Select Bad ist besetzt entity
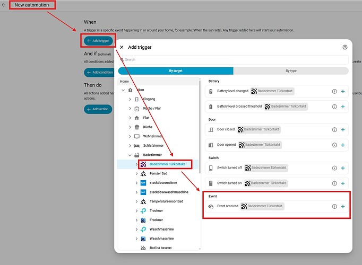The image size is (362, 265). pos(160,248)
